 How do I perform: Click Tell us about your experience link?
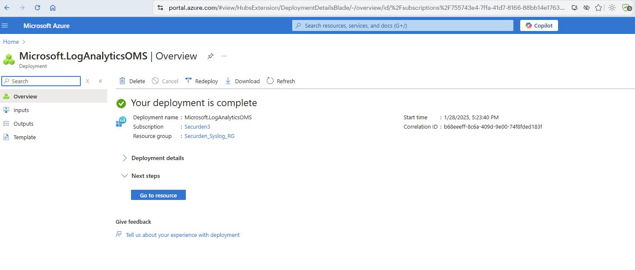tap(183, 235)
